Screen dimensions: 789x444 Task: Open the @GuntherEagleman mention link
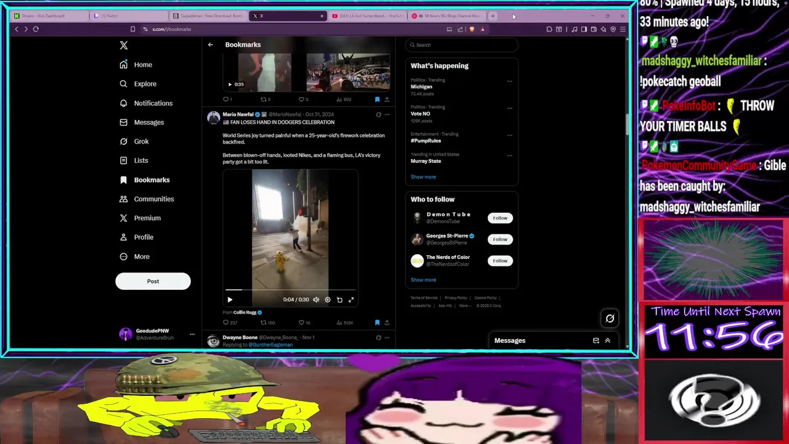pyautogui.click(x=271, y=345)
